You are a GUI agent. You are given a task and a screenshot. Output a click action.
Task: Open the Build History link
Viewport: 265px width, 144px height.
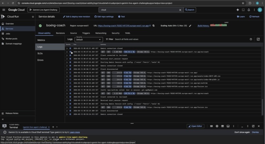coord(203,26)
